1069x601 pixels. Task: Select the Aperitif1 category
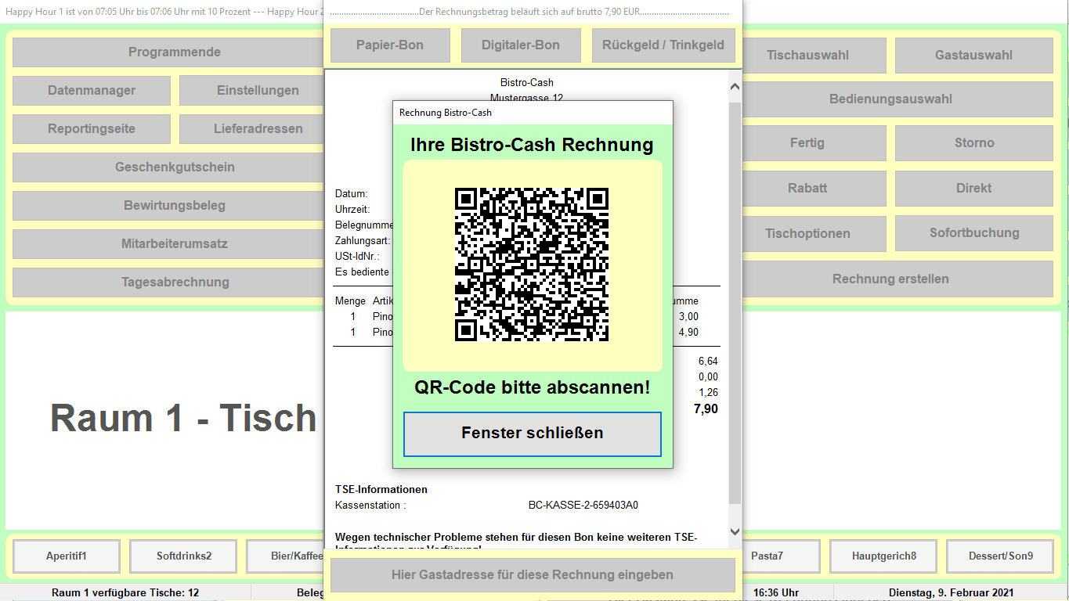pyautogui.click(x=67, y=556)
